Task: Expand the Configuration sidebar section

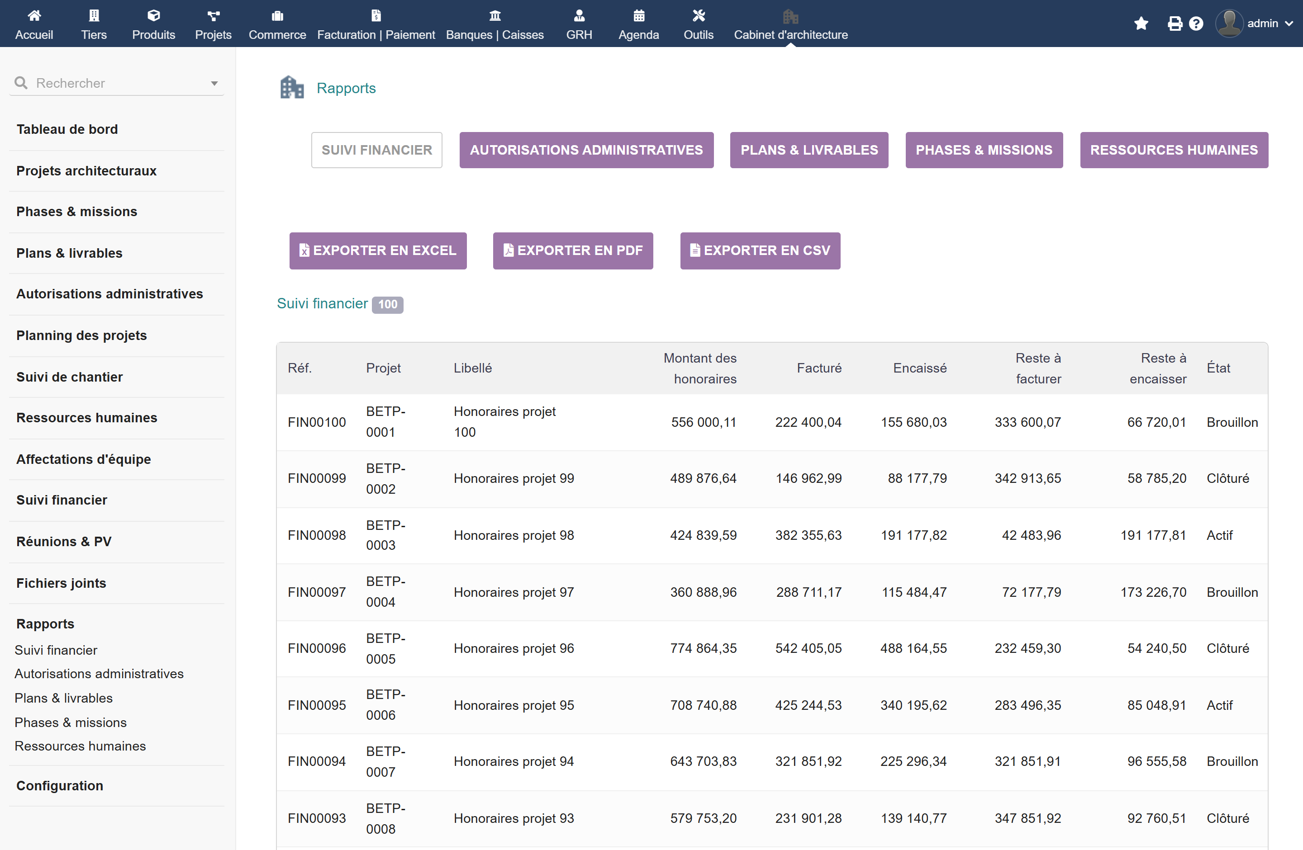Action: pyautogui.click(x=60, y=785)
